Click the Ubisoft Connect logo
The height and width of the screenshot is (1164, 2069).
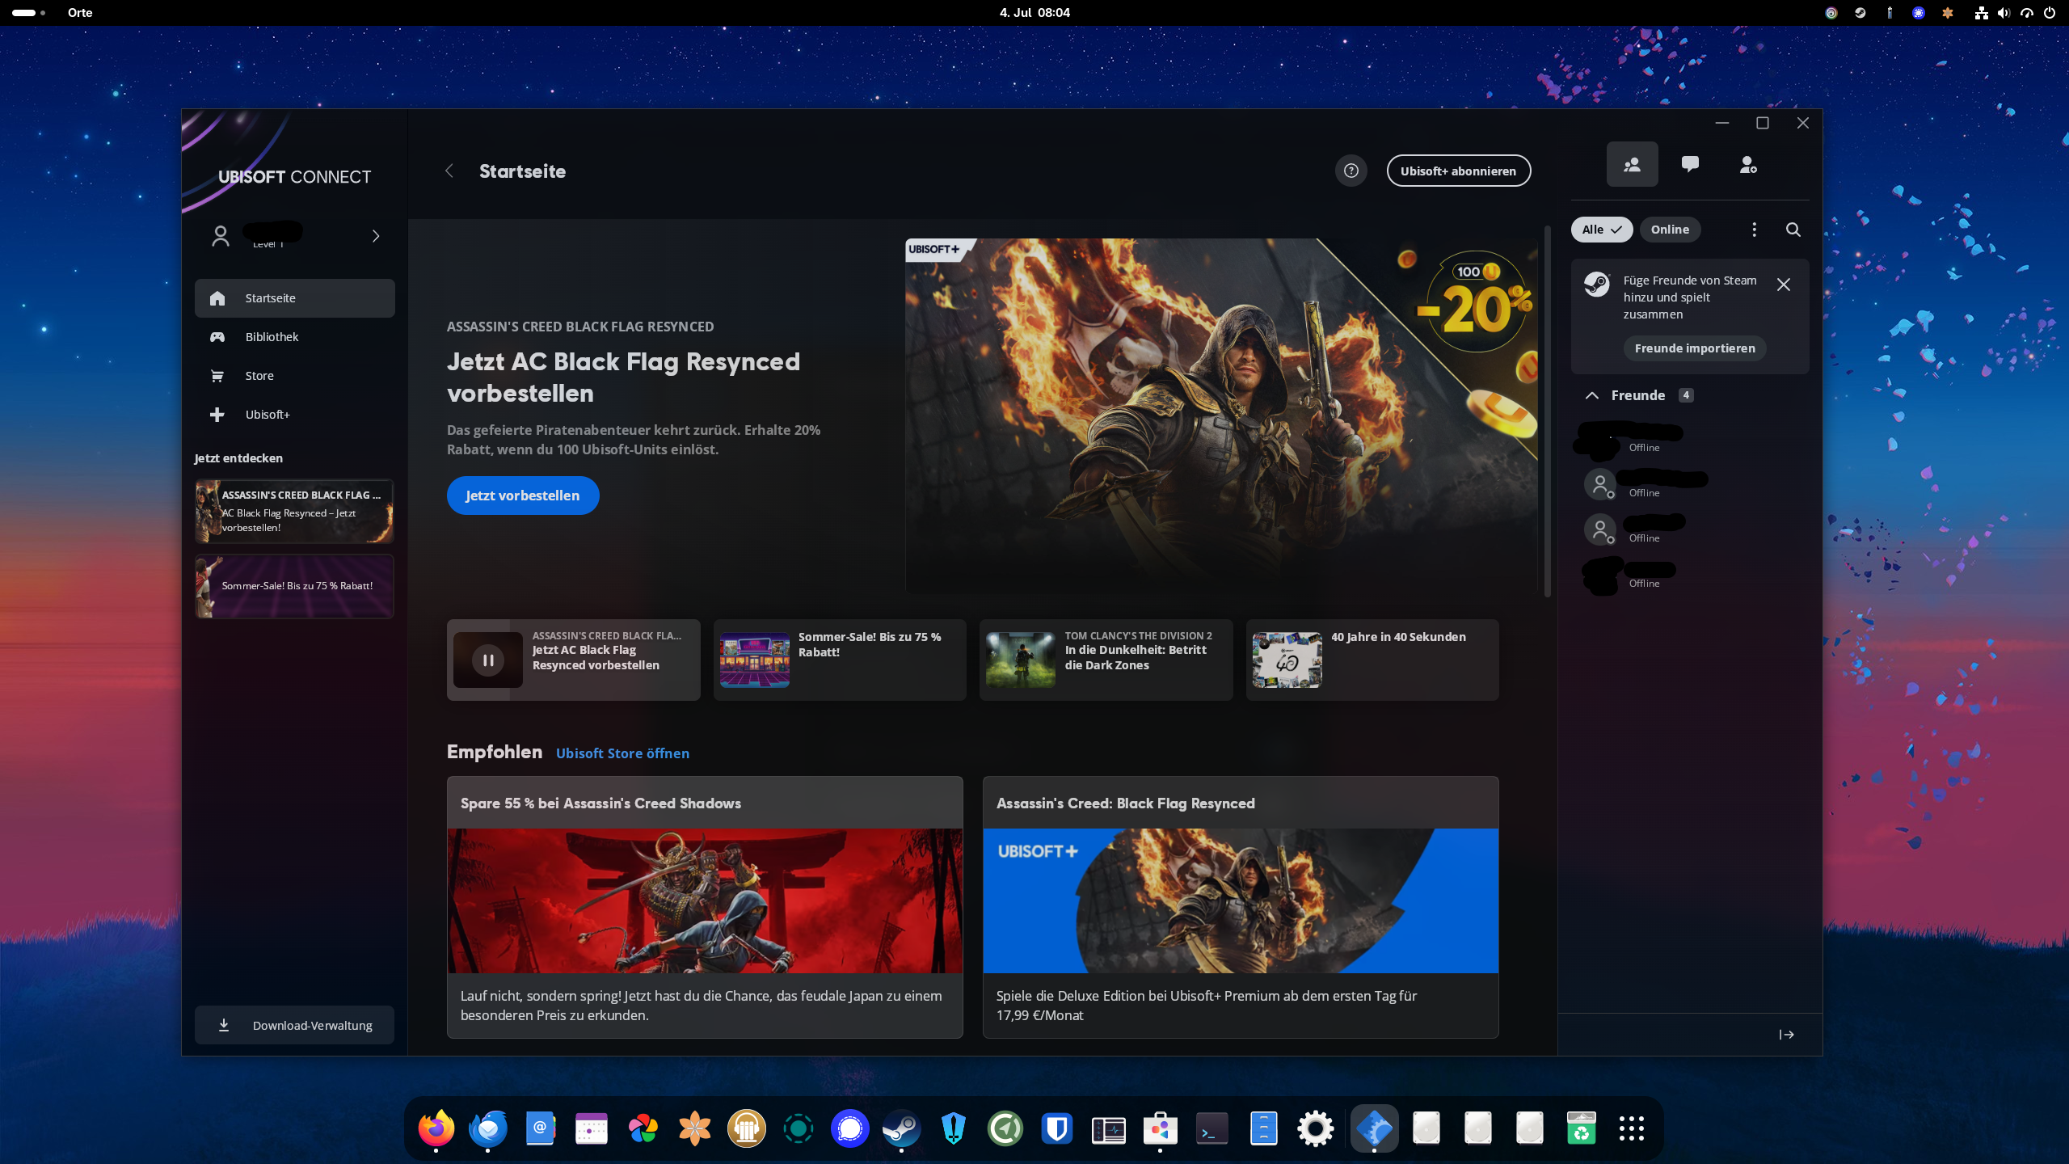click(x=294, y=177)
